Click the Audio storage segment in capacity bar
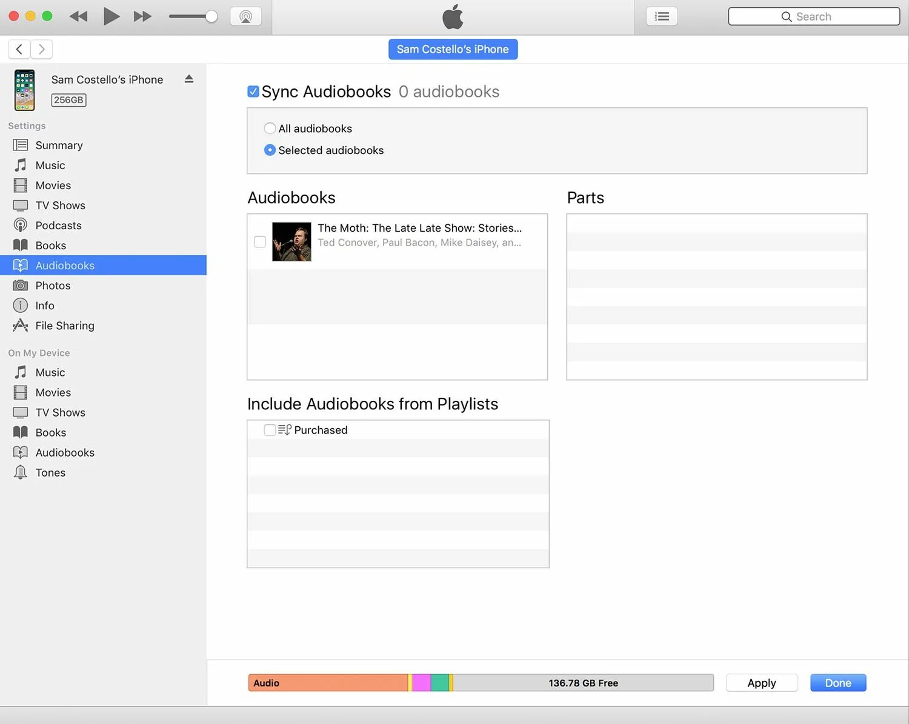This screenshot has height=724, width=909. (328, 683)
